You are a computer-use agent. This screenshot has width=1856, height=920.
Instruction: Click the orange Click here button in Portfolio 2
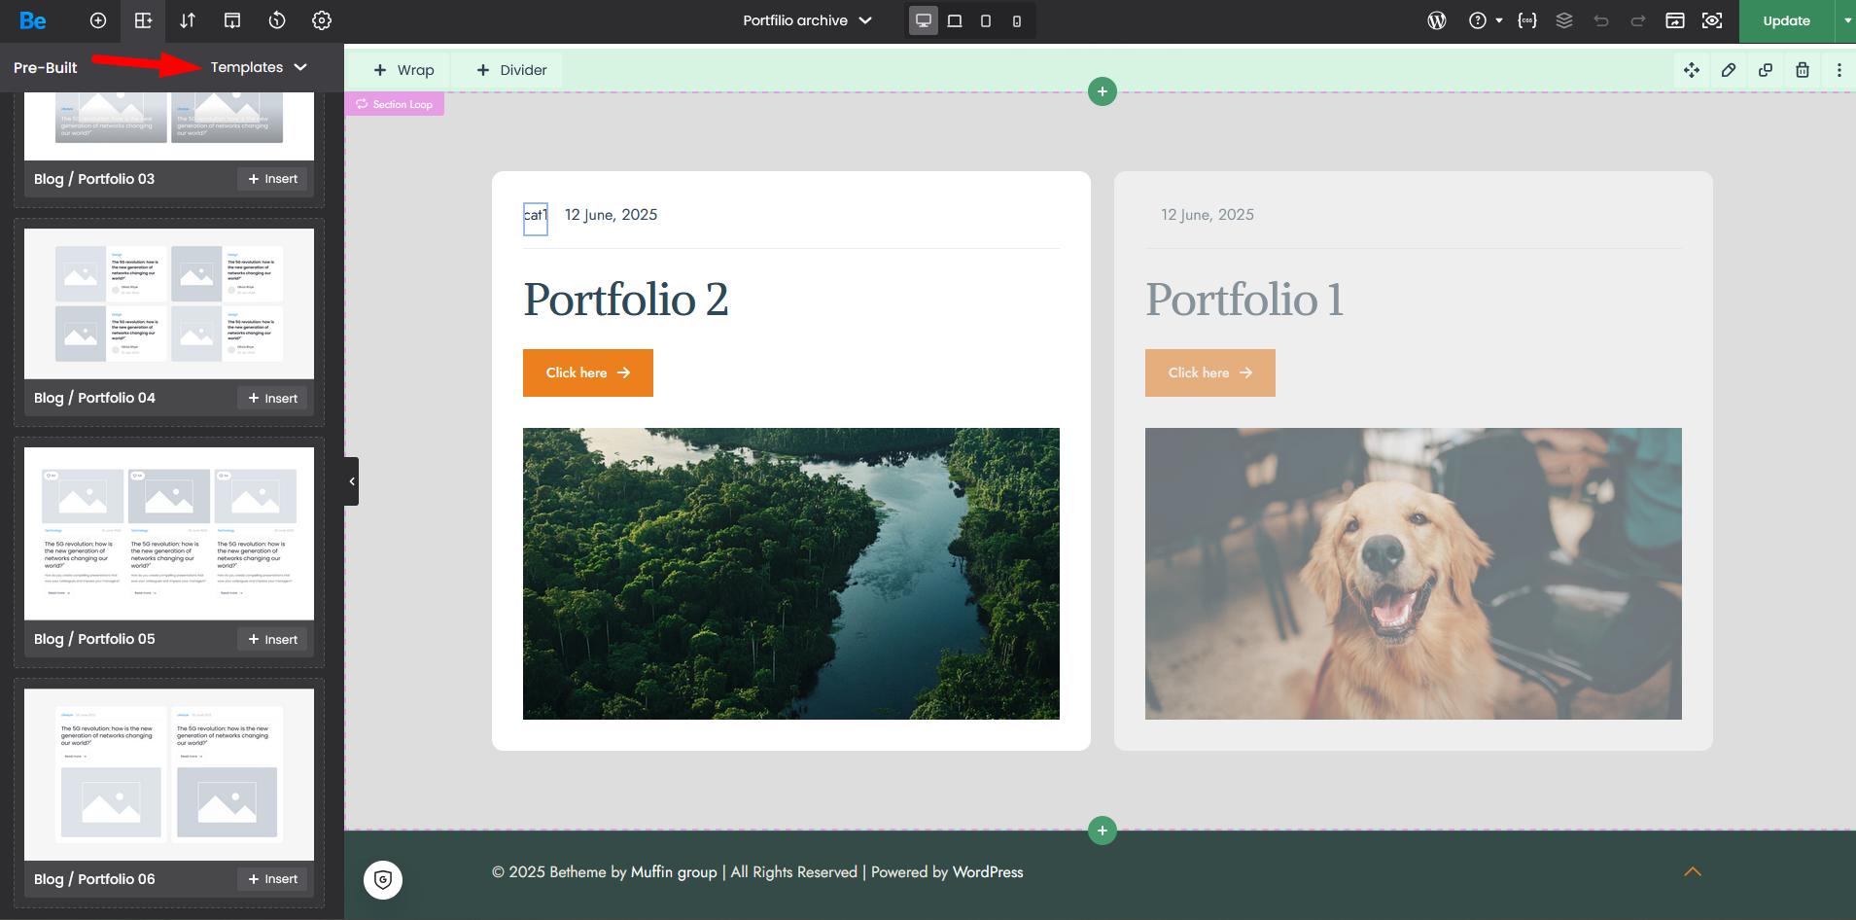[x=587, y=372]
